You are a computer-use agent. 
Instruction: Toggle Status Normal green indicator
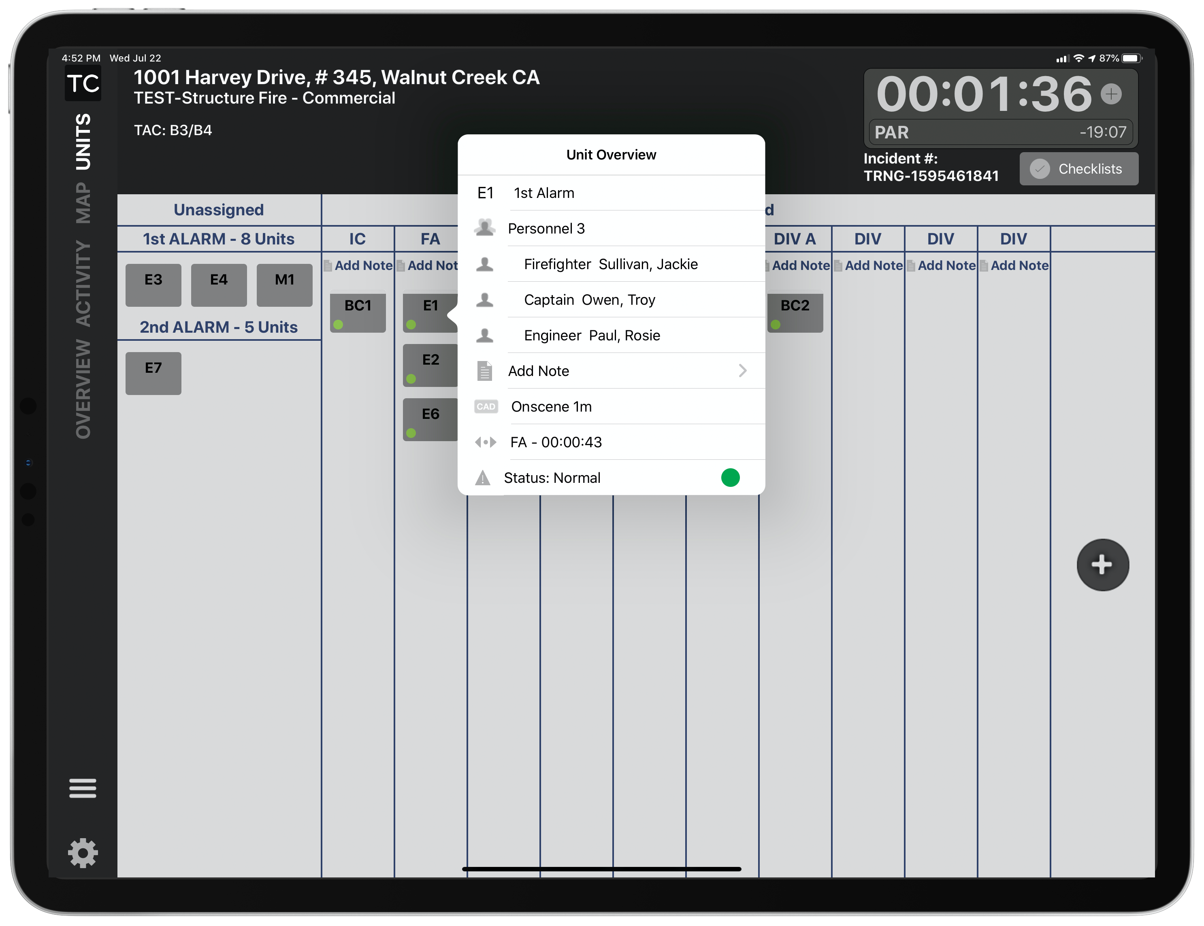[x=731, y=477]
